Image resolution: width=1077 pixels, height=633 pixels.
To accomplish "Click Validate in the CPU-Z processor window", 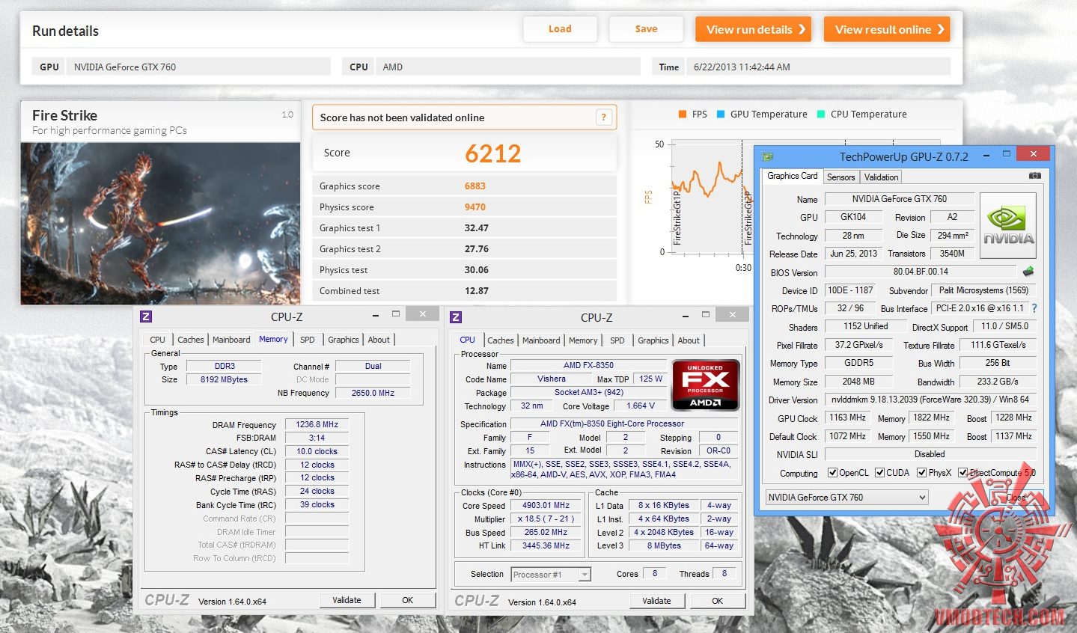I will 656,601.
